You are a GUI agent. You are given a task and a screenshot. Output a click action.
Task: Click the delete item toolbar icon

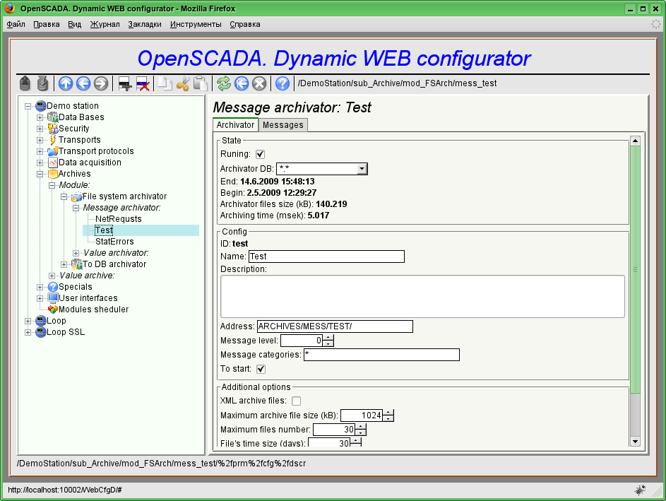[x=143, y=83]
